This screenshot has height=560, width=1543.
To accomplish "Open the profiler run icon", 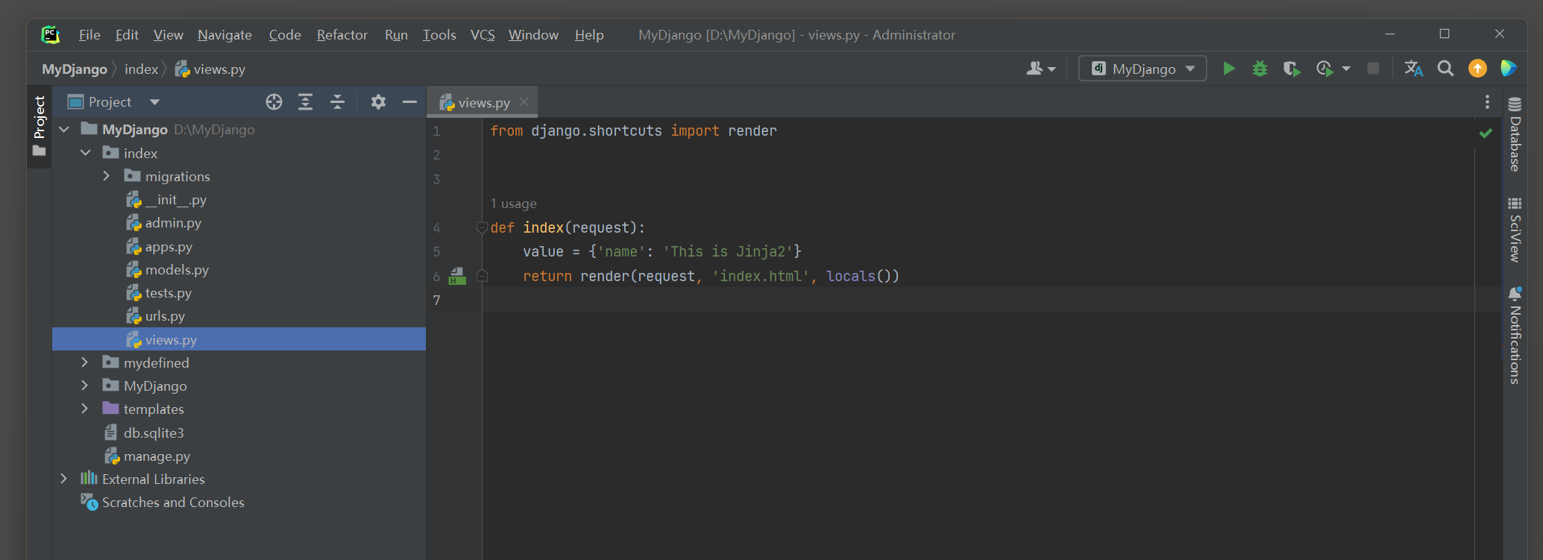I will coord(1324,69).
